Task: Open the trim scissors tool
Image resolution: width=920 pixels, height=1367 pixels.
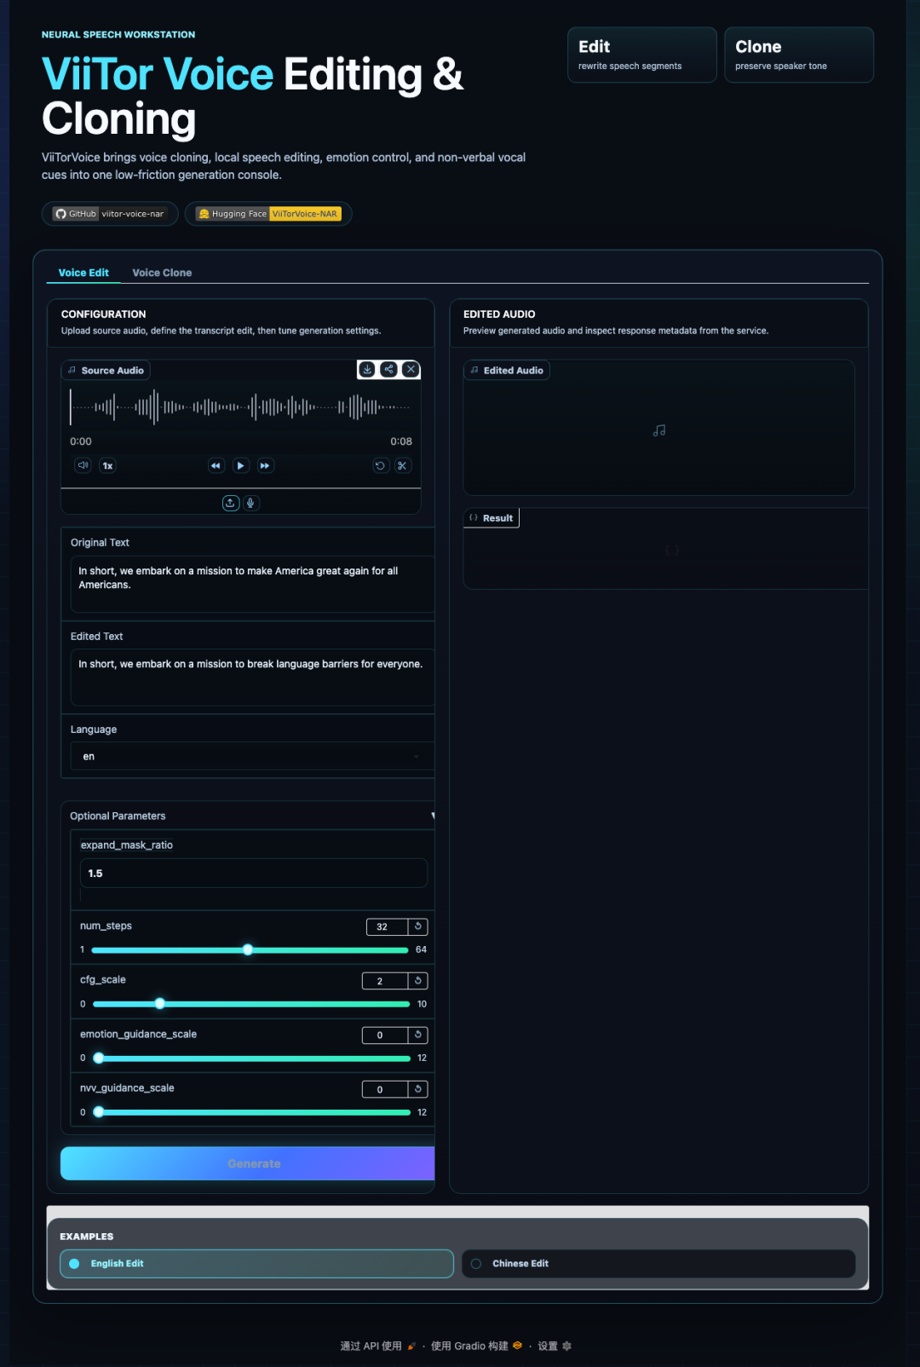Action: pos(402,465)
